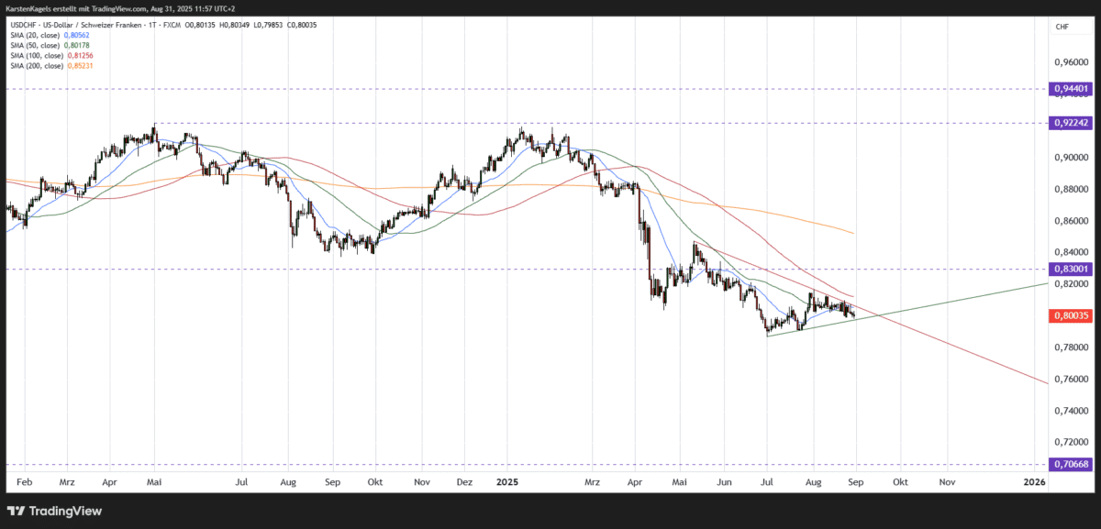Viewport: 1101px width, 529px height.
Task: Click the FXCM exchange name in the legend
Action: tap(172, 25)
